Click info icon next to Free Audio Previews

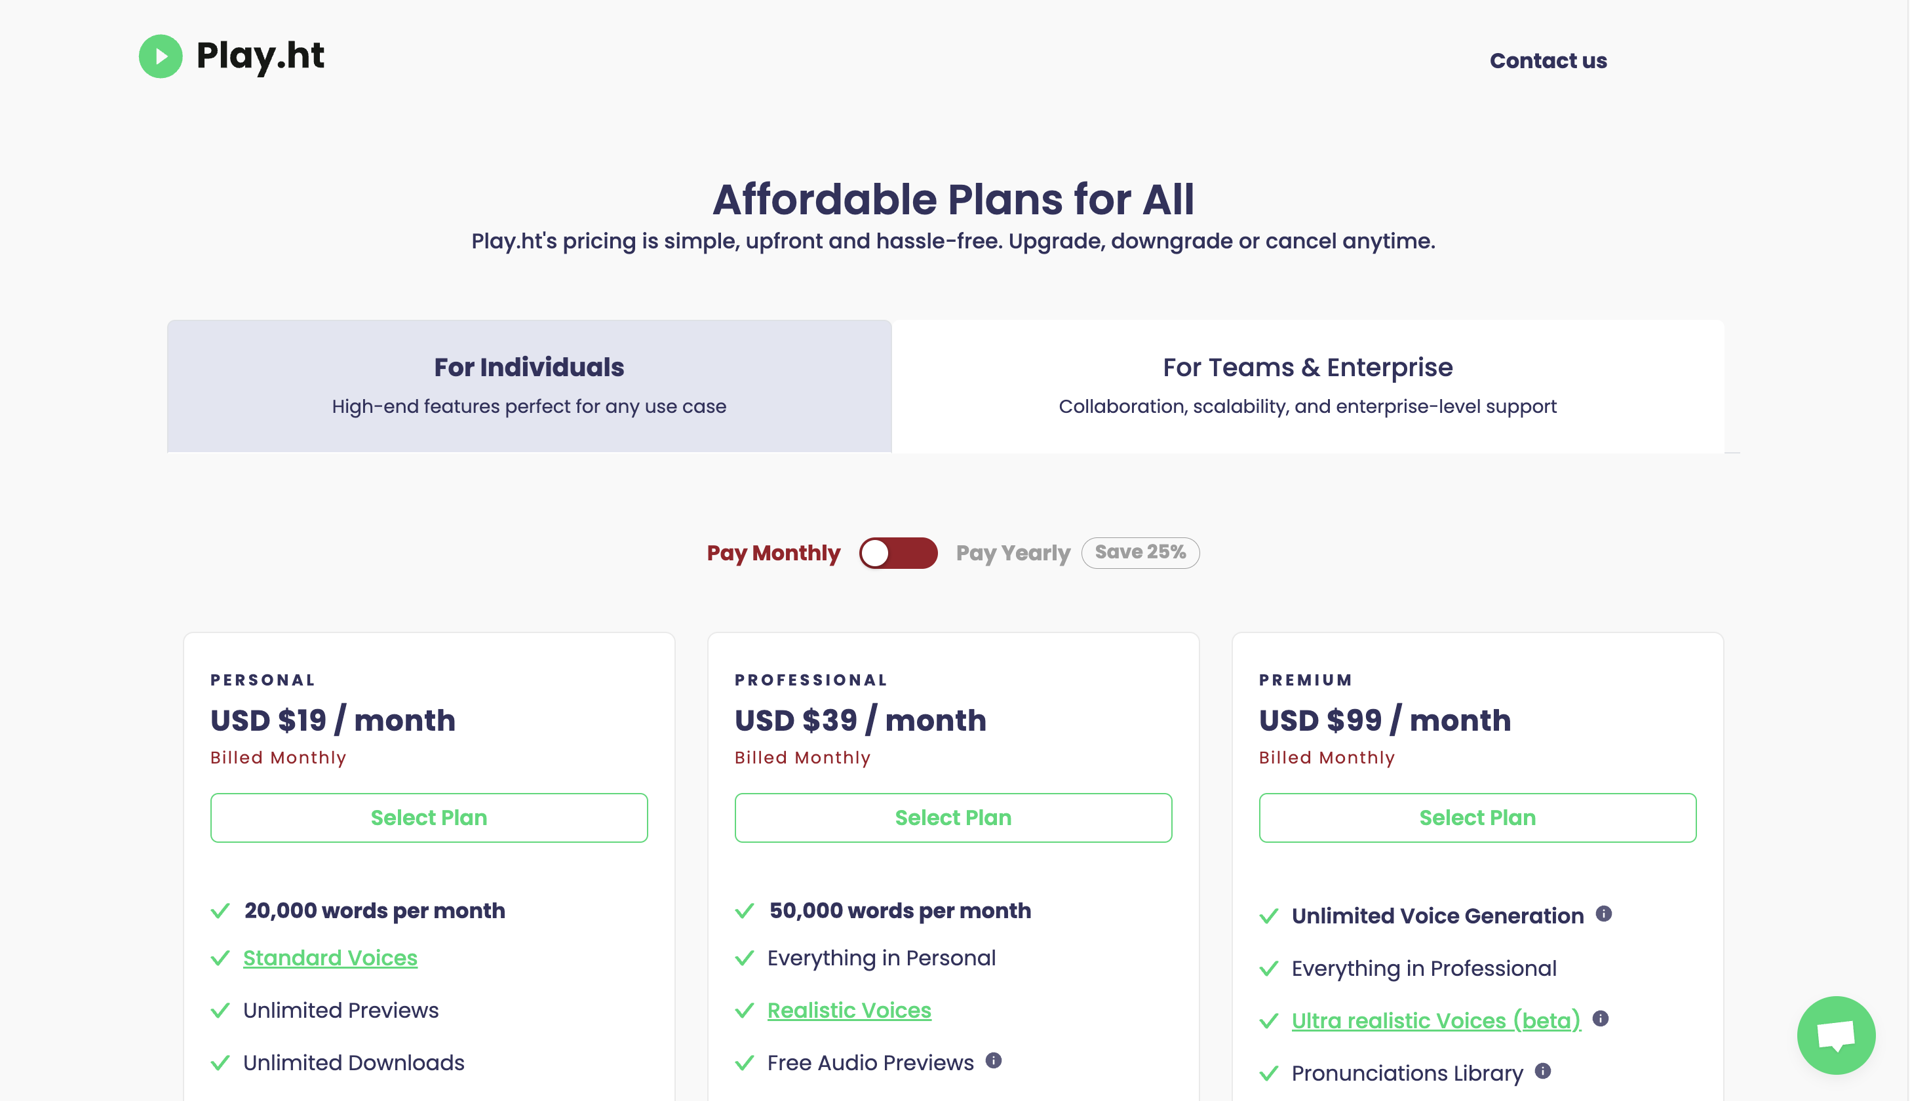[994, 1060]
